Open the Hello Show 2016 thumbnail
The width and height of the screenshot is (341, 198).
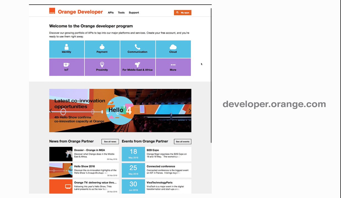tap(61, 170)
